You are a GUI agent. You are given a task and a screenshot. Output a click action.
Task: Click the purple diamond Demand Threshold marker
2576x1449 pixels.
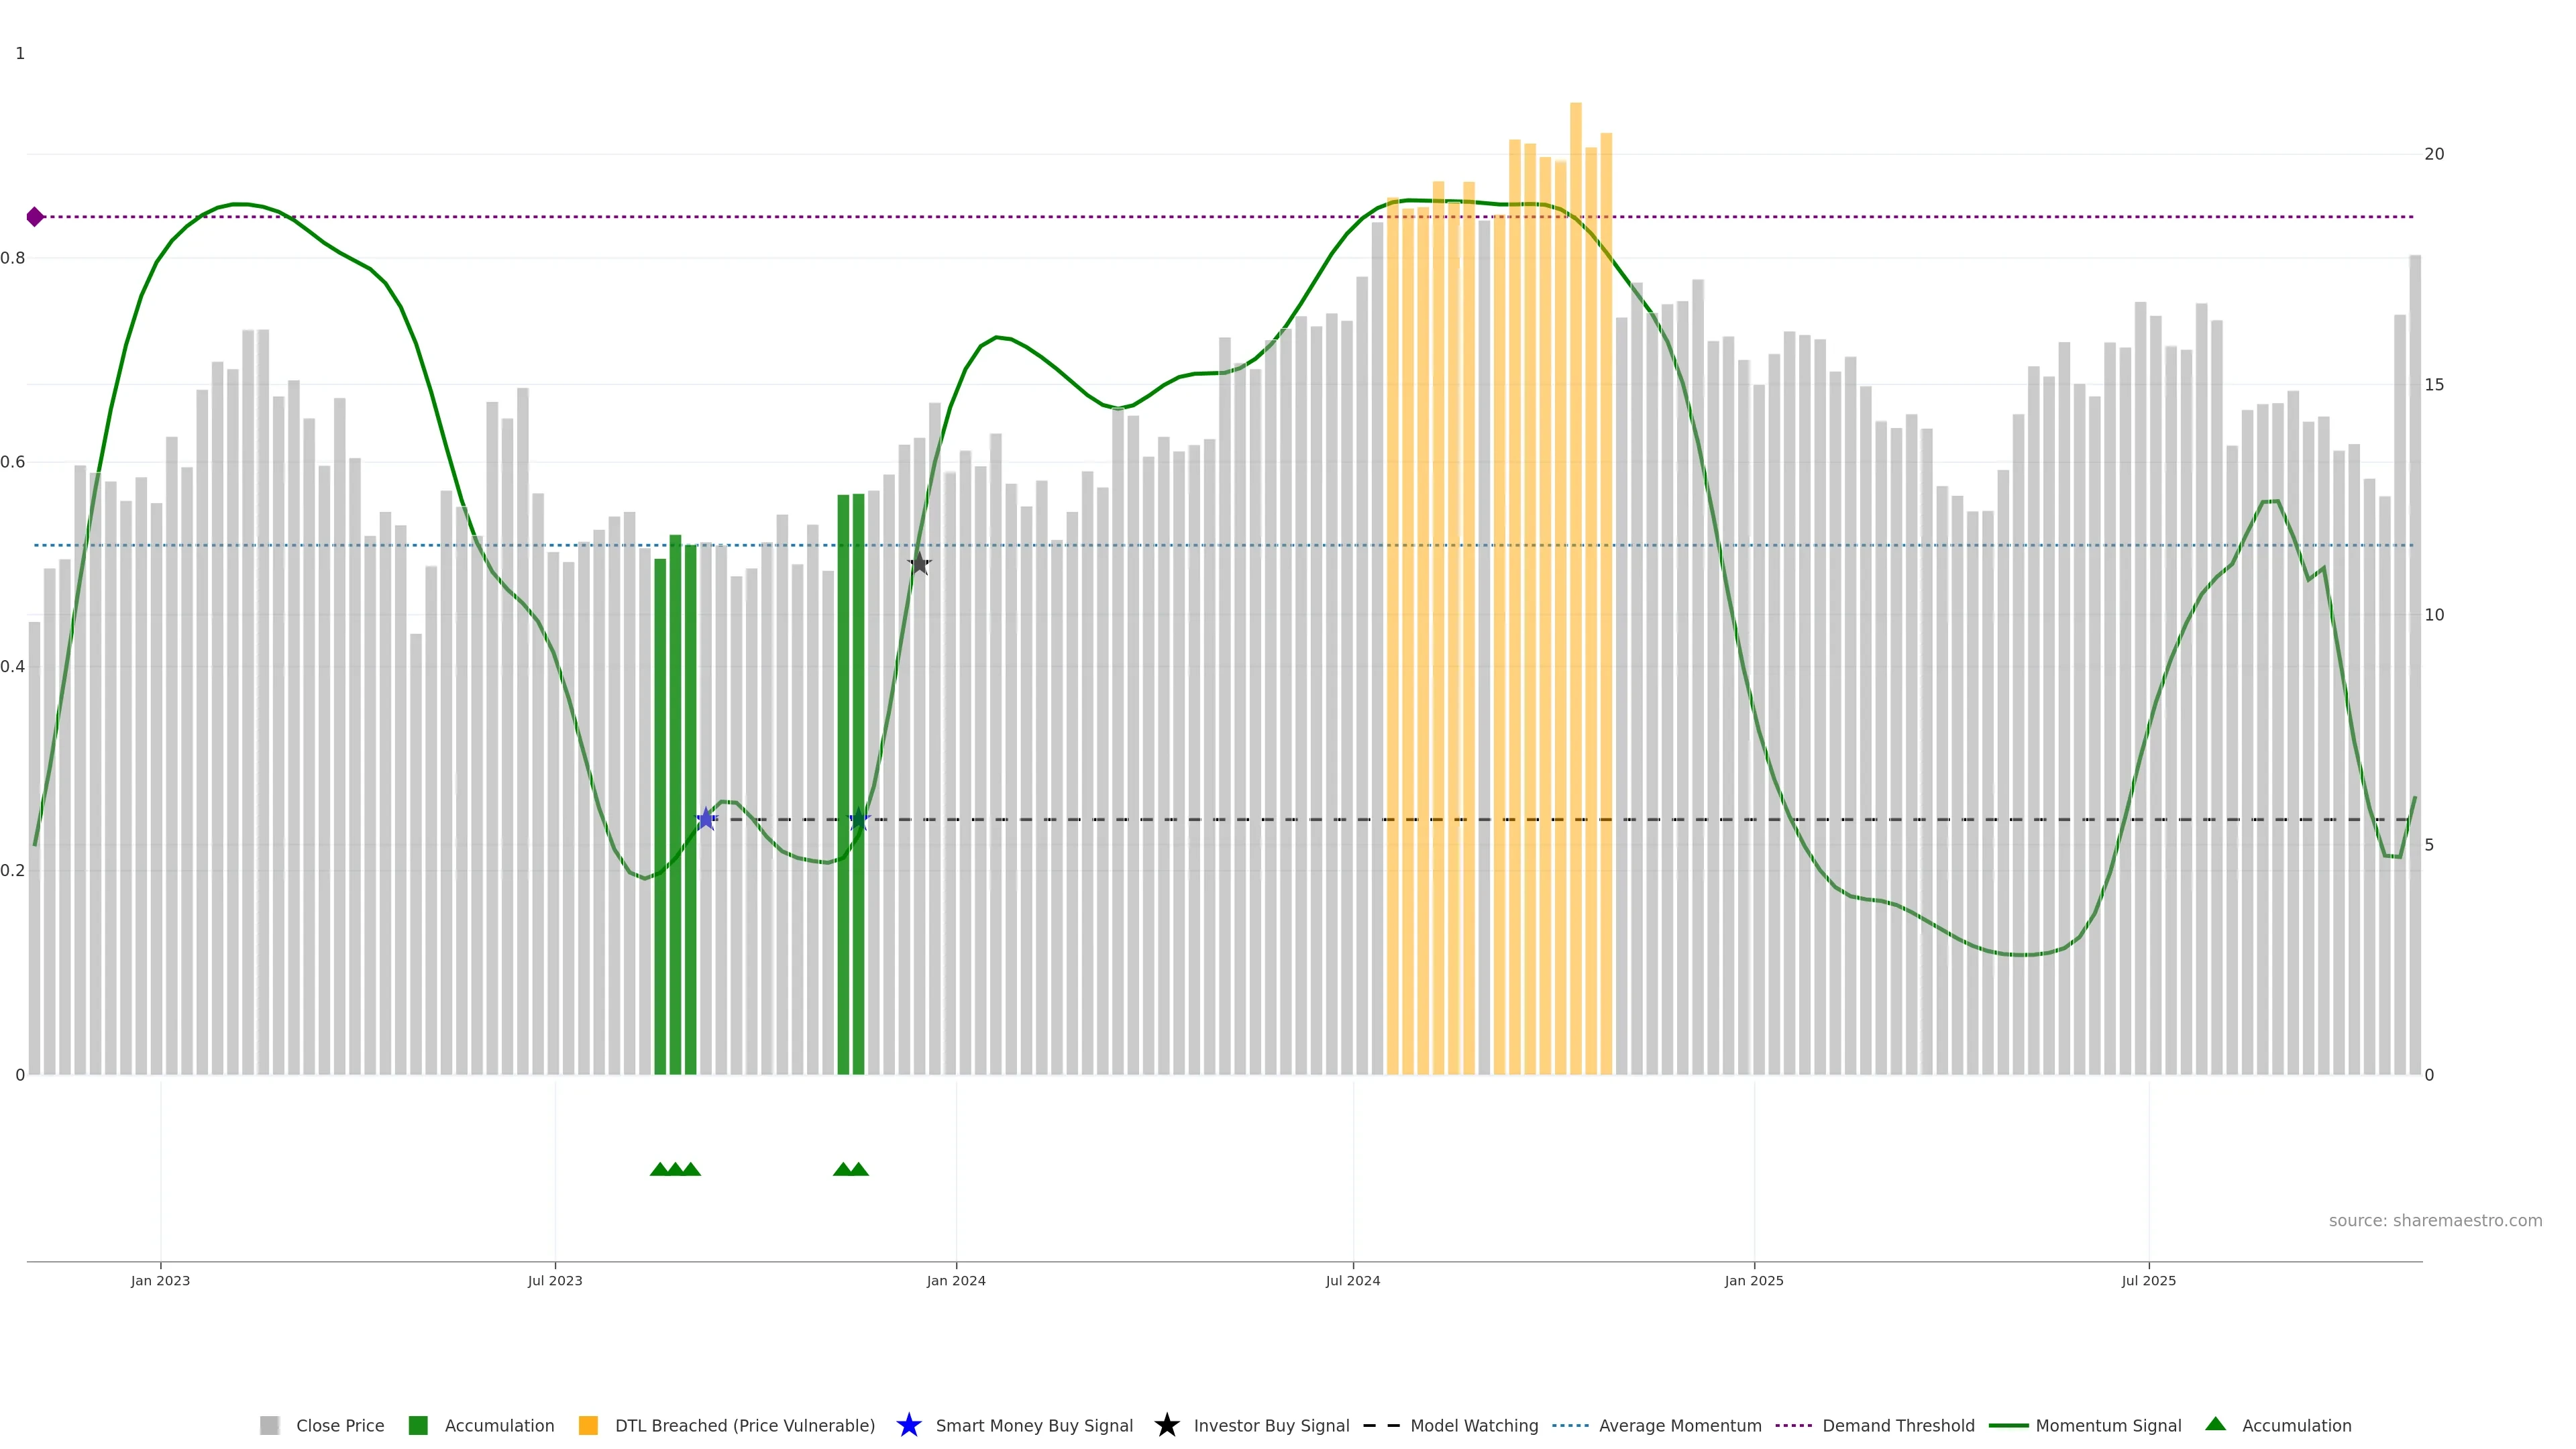tap(35, 217)
